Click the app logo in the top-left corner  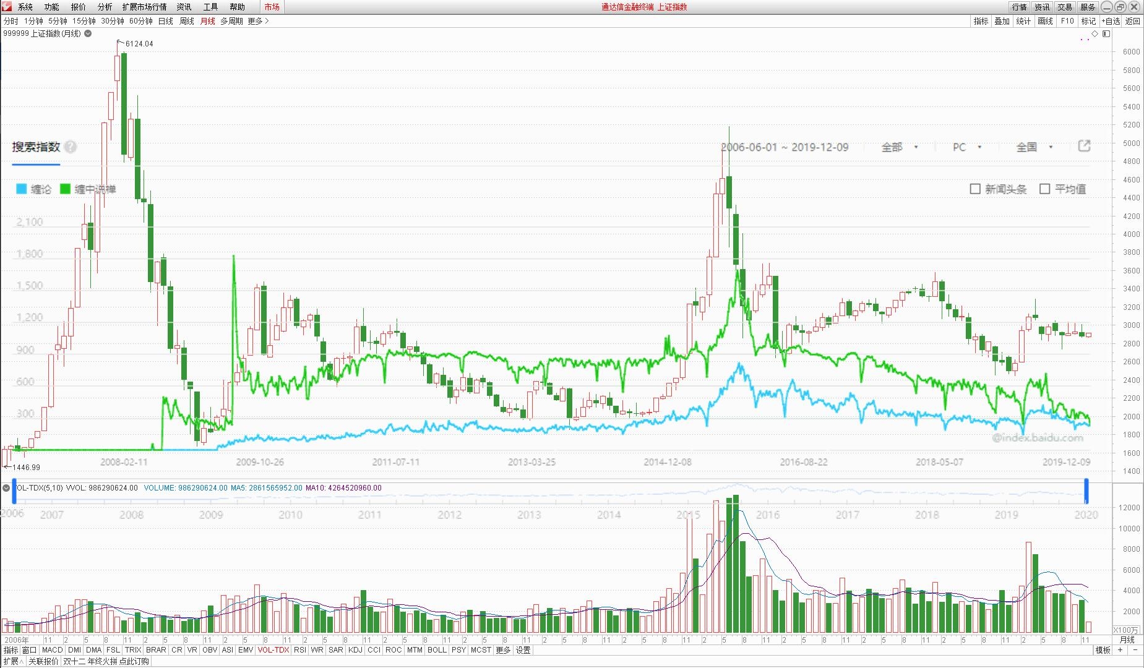point(7,7)
